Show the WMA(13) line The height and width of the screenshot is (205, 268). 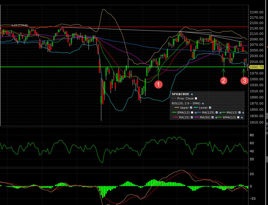point(238,117)
